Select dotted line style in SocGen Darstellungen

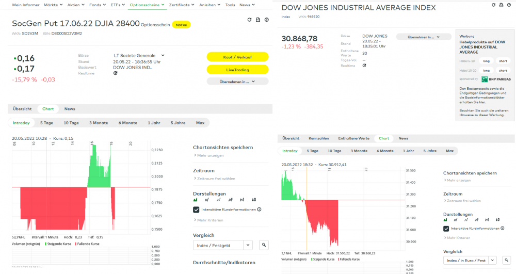coord(218,200)
